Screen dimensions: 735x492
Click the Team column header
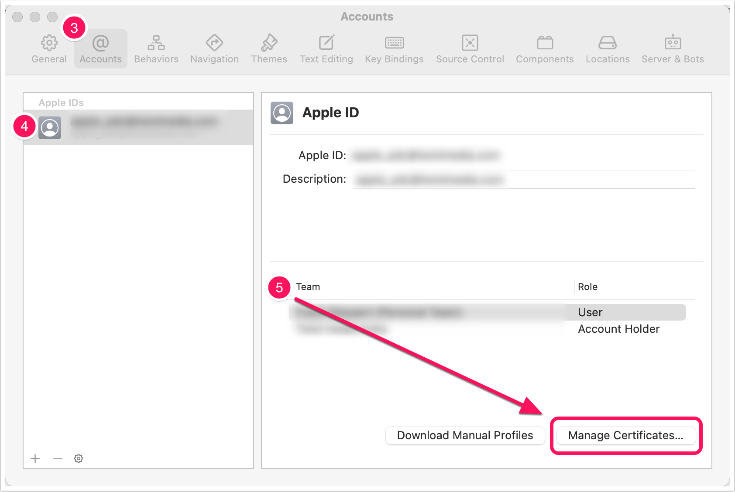tap(308, 287)
